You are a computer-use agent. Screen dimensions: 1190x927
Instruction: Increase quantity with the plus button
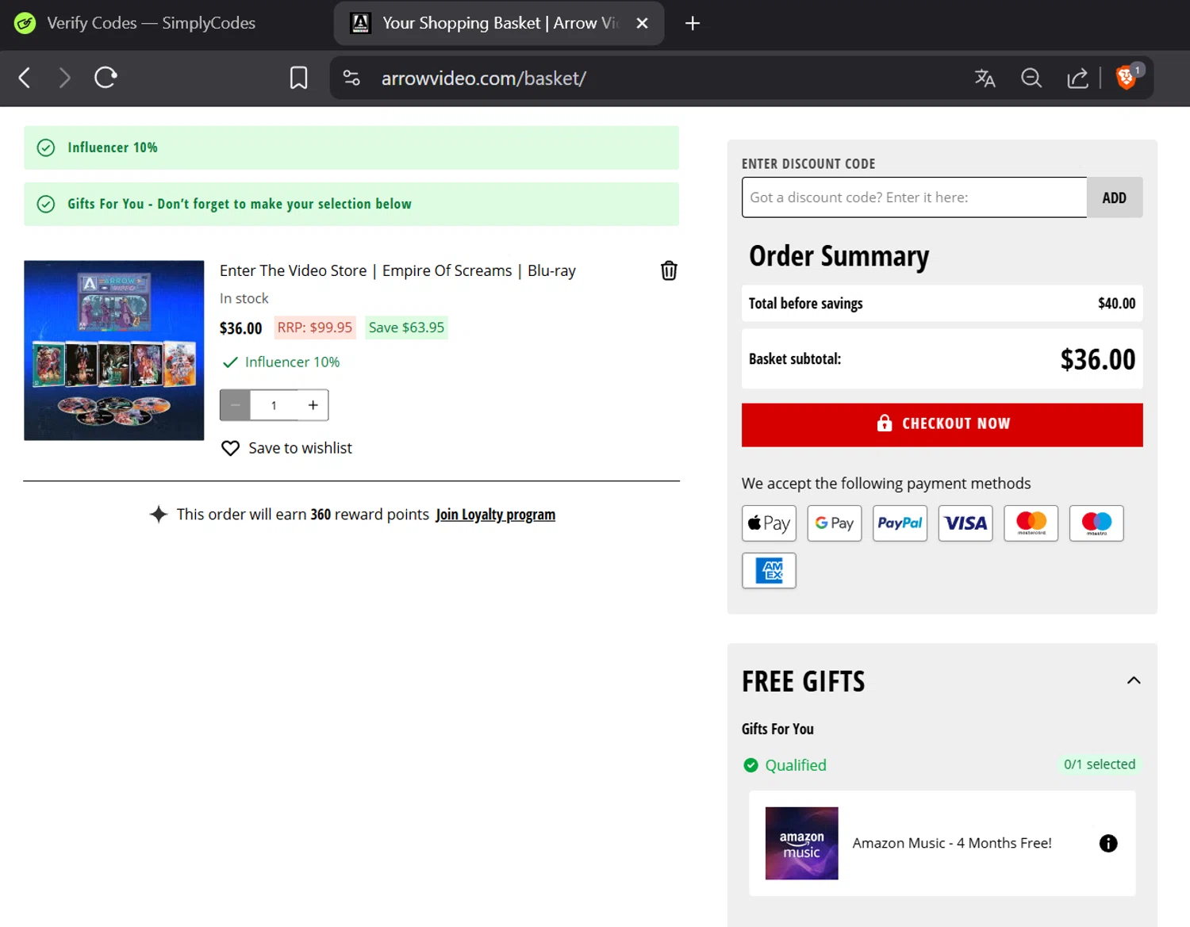(313, 405)
